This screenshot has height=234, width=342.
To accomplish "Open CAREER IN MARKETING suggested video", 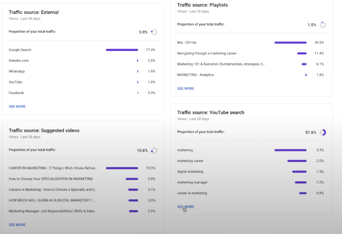I will coord(53,168).
